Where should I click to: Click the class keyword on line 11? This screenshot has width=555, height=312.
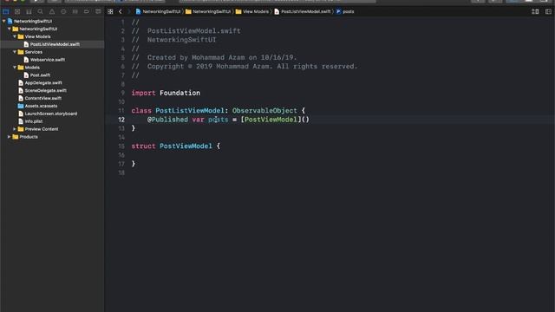point(141,111)
